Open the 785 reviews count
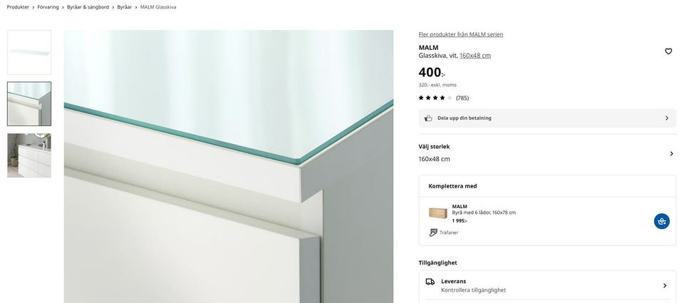Image resolution: width=684 pixels, height=303 pixels. point(462,98)
